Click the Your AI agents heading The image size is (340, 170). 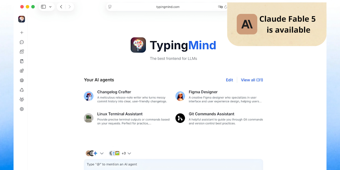pos(99,80)
